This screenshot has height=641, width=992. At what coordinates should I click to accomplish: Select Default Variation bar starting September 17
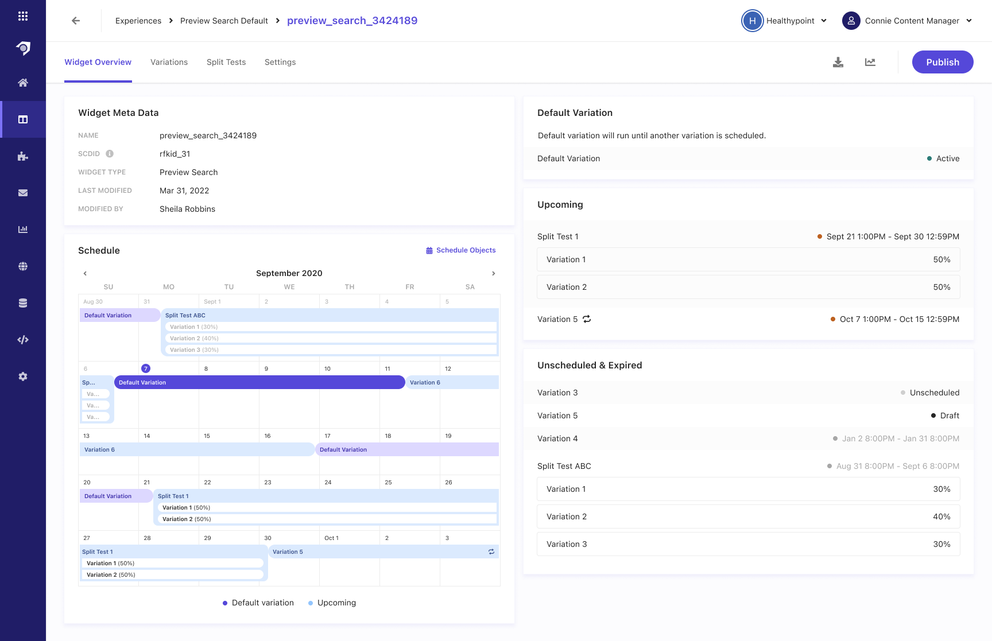click(407, 449)
